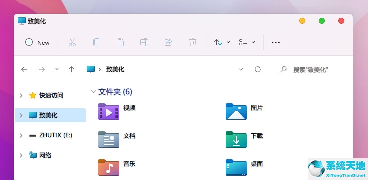The width and height of the screenshot is (368, 180).
Task: Select 网络 in the sidebar
Action: pyautogui.click(x=45, y=155)
